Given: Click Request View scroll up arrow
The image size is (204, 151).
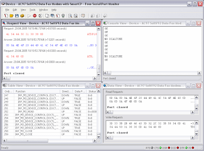Looking at the screenshot, I should (x=98, y=29).
